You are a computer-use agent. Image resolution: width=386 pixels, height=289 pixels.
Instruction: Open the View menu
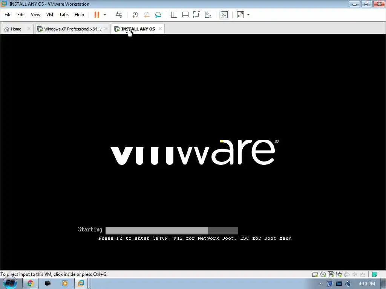(35, 15)
